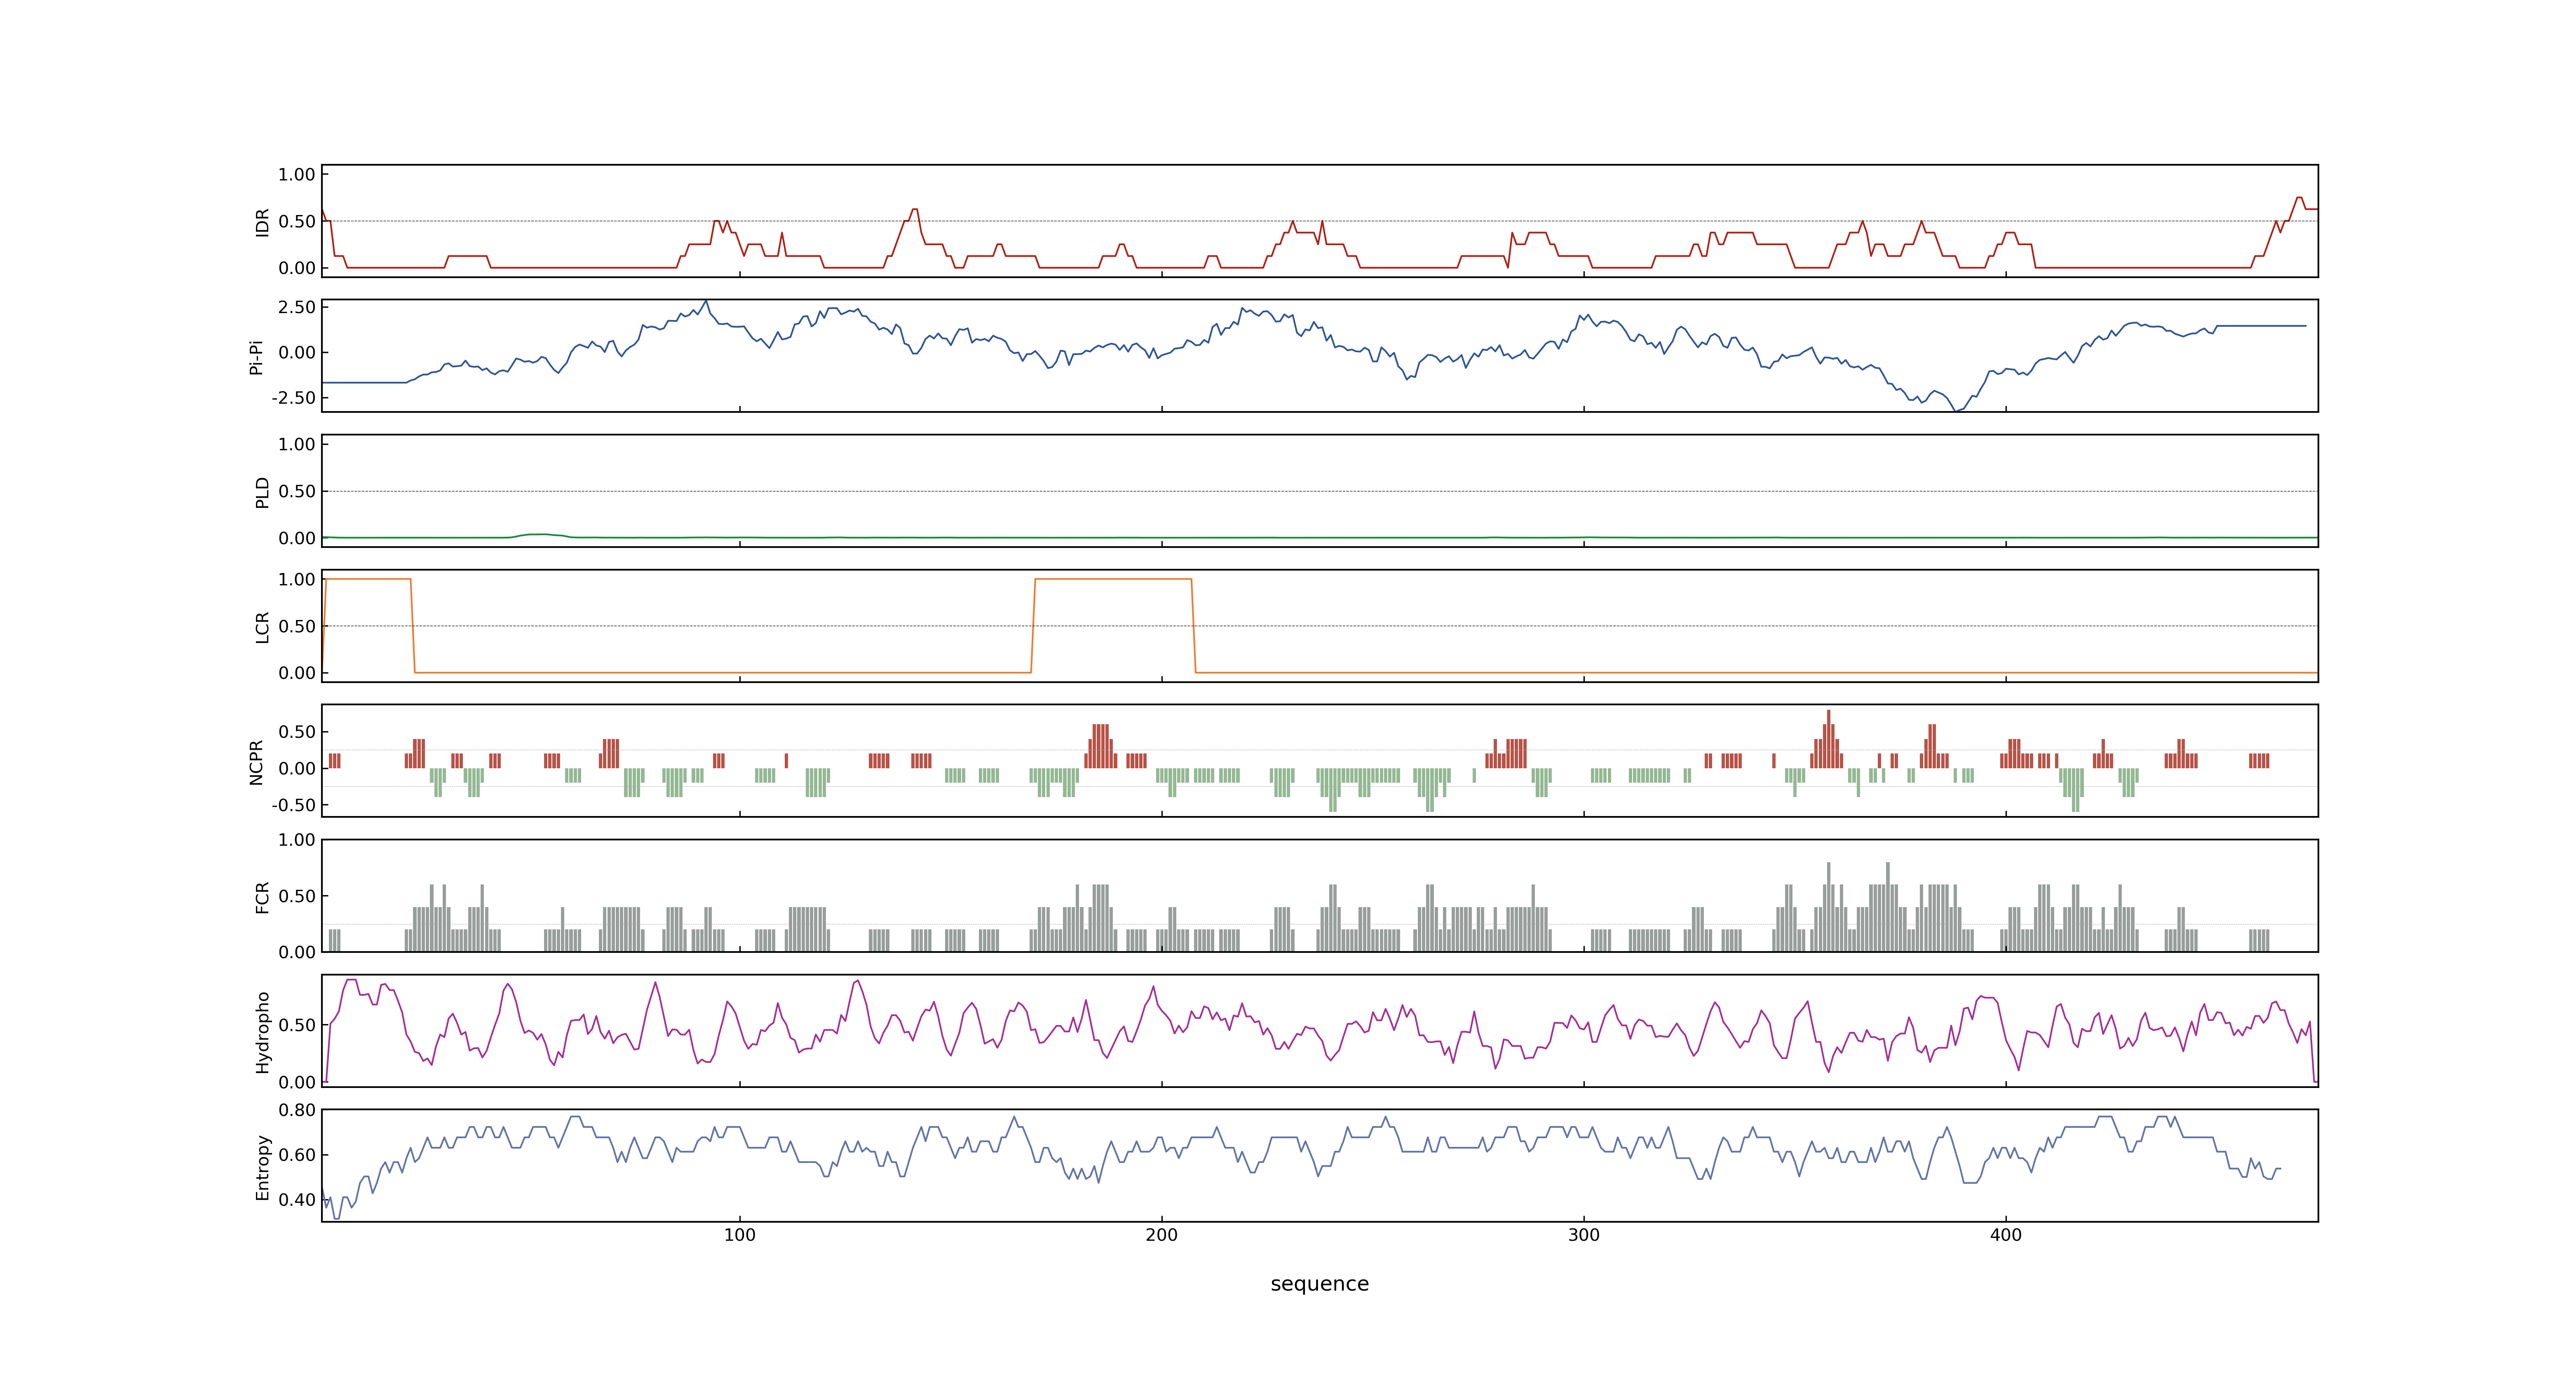The height and width of the screenshot is (1373, 2576).
Task: Click the x-axis tick label 400
Action: tap(2005, 1235)
